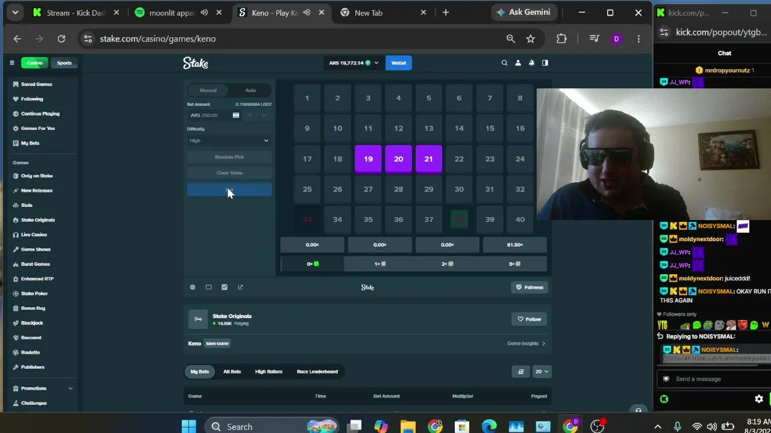The height and width of the screenshot is (433, 771).
Task: Click the Stake logo in header
Action: click(196, 63)
